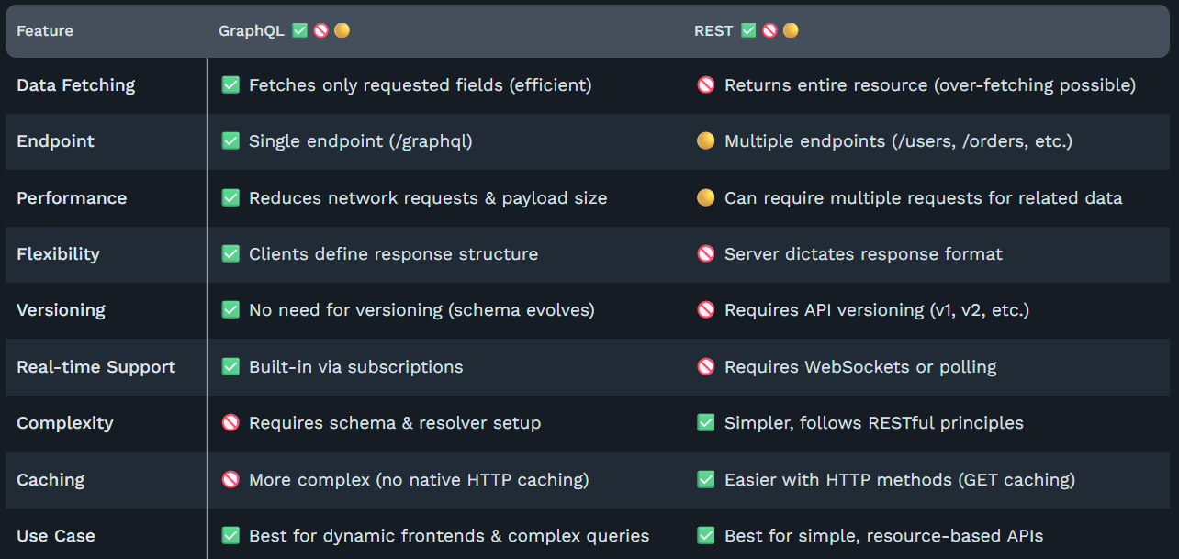Click the red prohibited icon beside 'Server dictates response format'
Viewport: 1179px width, 559px height.
705,254
